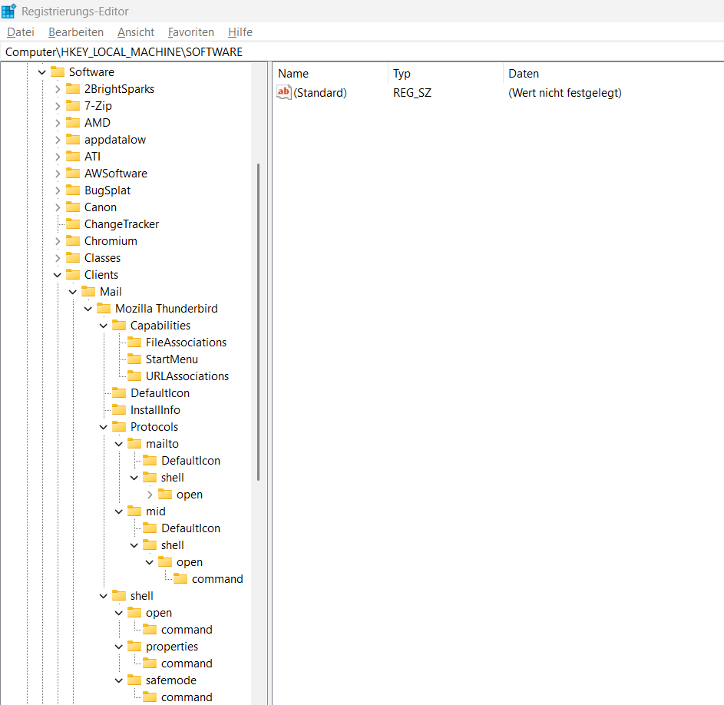The height and width of the screenshot is (705, 724).
Task: Select the ChangeTracker folder icon
Action: click(73, 224)
